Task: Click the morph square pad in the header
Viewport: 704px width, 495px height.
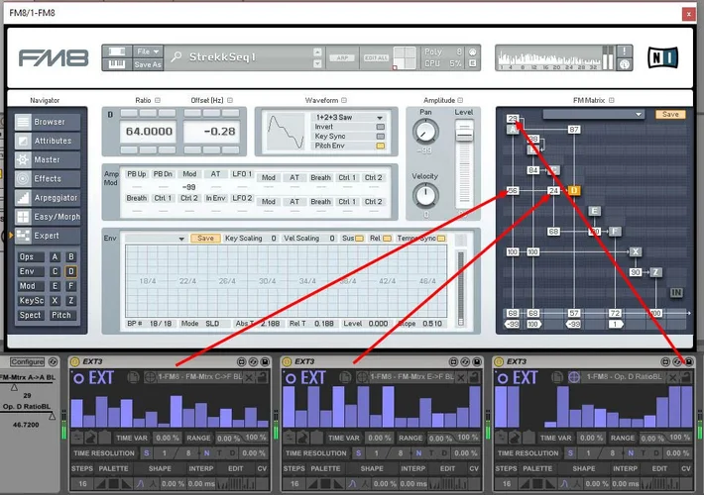Action: tap(405, 57)
